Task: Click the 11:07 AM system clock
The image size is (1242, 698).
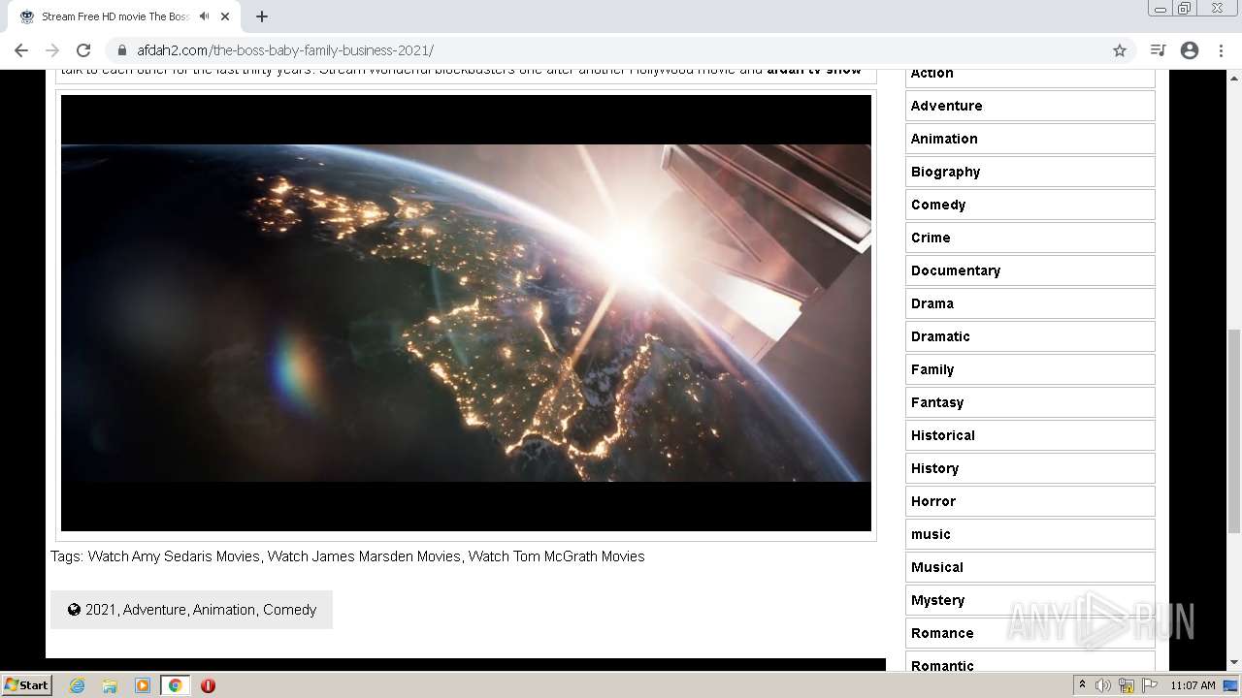Action: [1193, 685]
